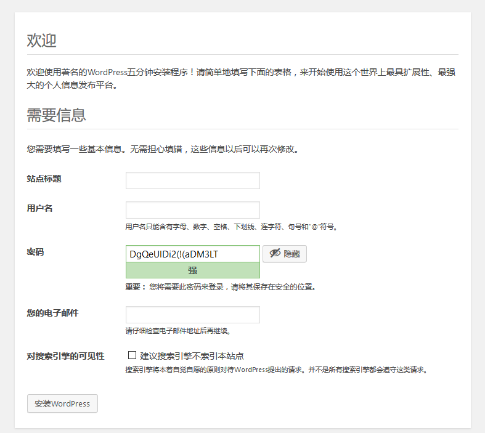Click the email double-check hint text

click(177, 331)
